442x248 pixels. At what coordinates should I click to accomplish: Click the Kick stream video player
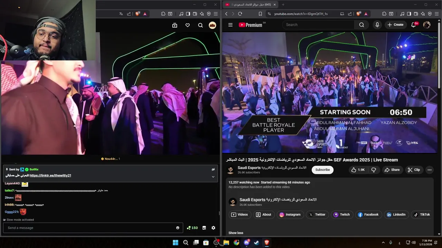[x=110, y=93]
